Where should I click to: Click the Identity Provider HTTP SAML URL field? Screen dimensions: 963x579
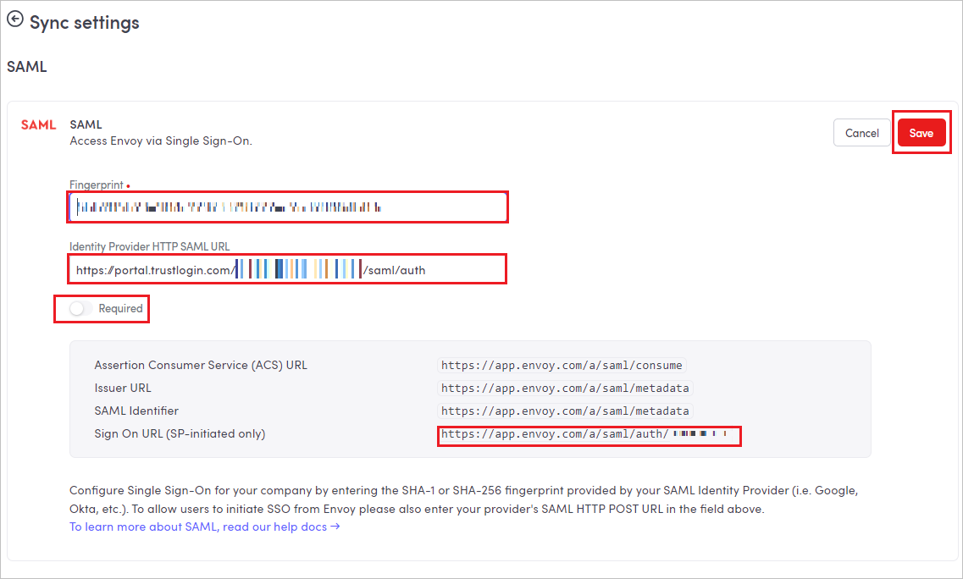pyautogui.click(x=287, y=269)
